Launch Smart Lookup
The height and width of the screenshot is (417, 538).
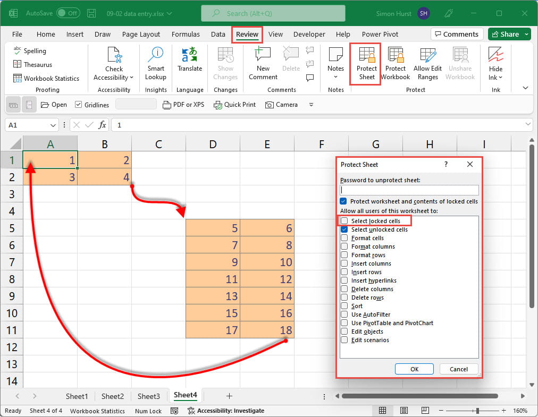pyautogui.click(x=156, y=63)
